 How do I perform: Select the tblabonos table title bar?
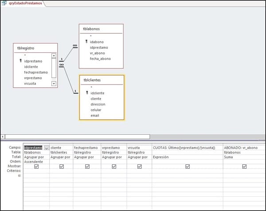pyautogui.click(x=101, y=28)
